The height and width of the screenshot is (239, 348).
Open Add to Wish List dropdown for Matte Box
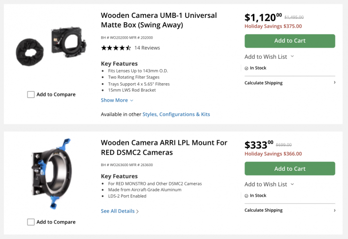(x=269, y=57)
